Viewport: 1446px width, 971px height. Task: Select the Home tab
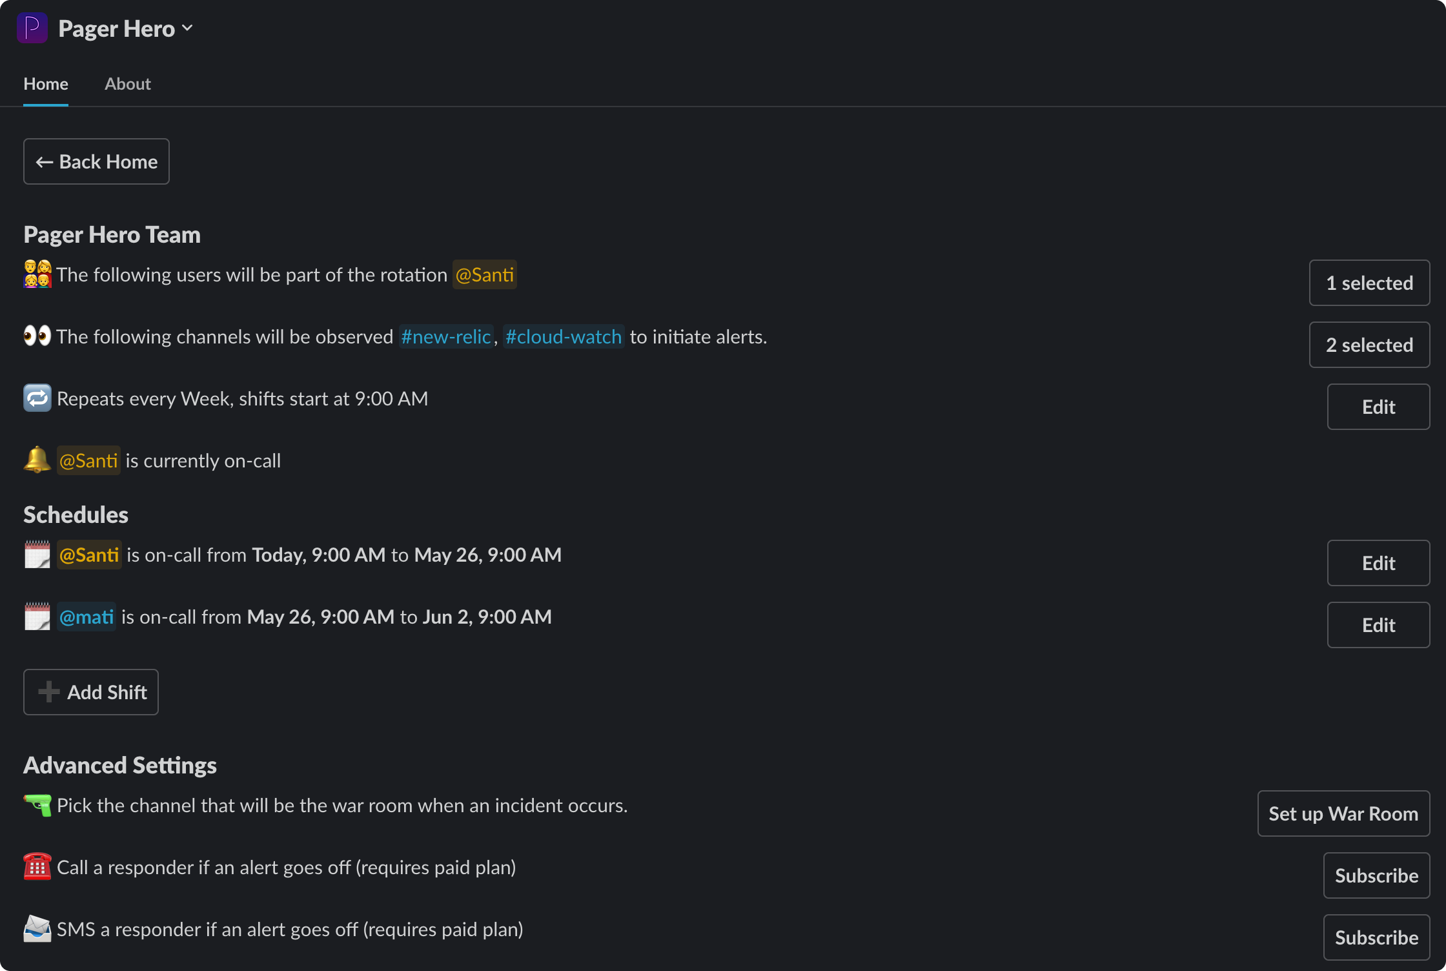click(x=46, y=84)
